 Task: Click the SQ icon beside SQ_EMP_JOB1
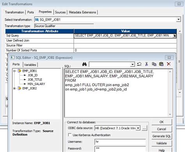coord(37,20)
